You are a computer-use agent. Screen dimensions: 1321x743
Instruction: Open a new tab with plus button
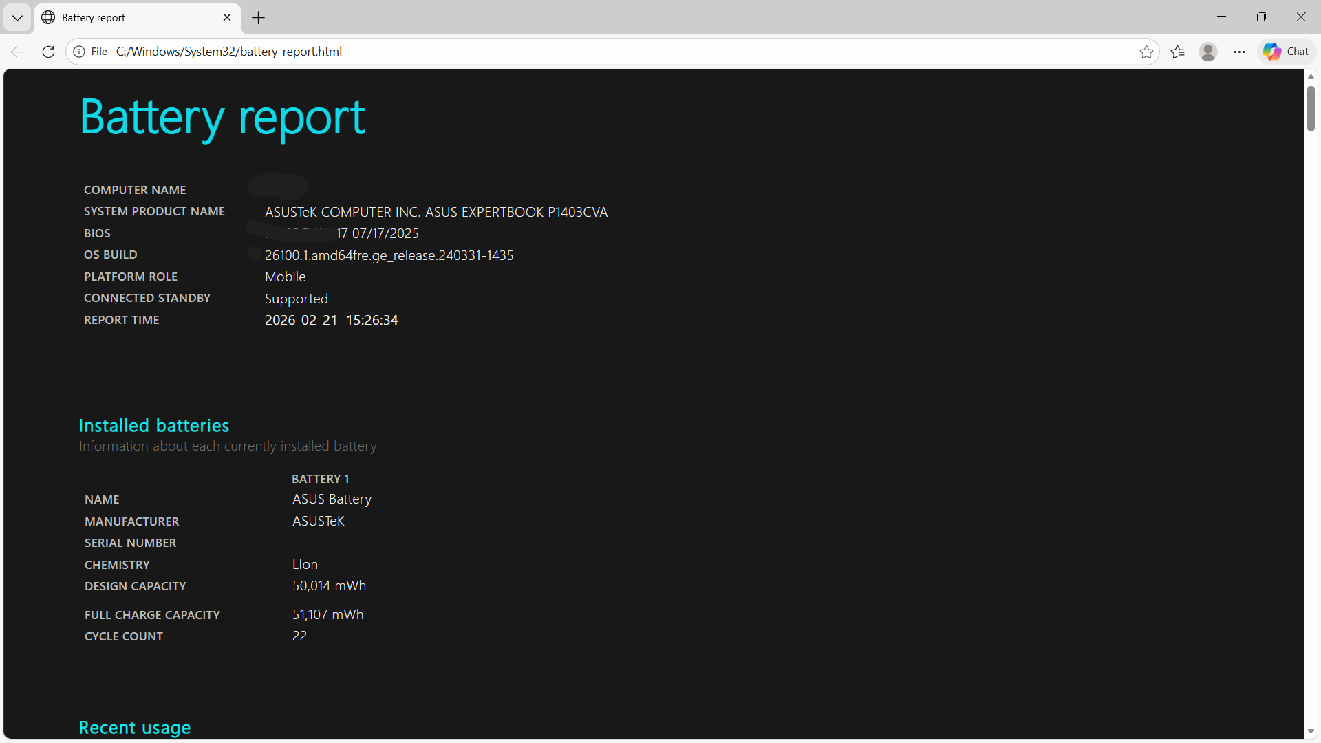pyautogui.click(x=259, y=18)
